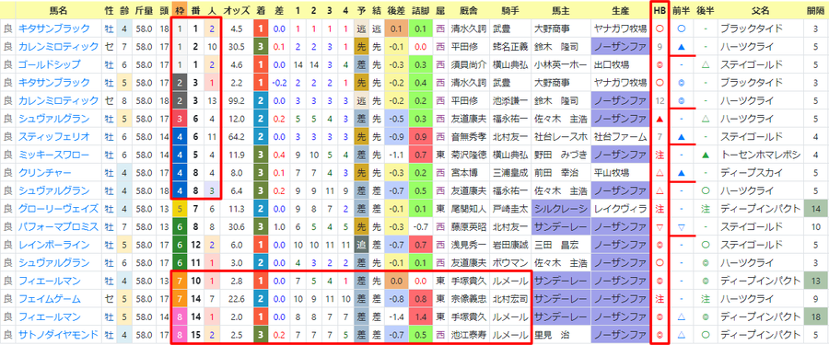Image resolution: width=829 pixels, height=345 pixels.
Task: Open カレンミロティック link in the 99.2 odds row
Action: (x=58, y=100)
